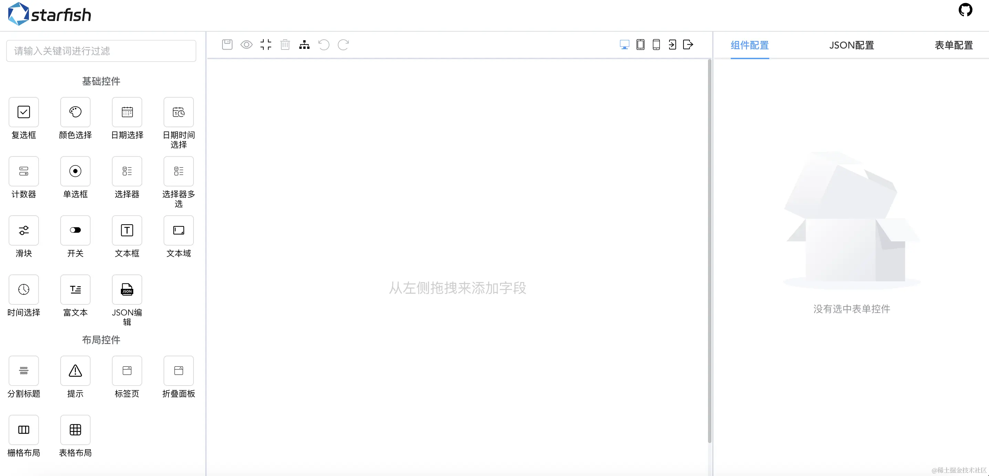Open the GitHub repository link
Viewport: 989px width, 476px height.
[x=966, y=10]
